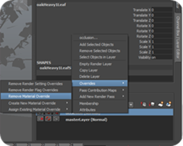The height and width of the screenshot is (146, 183).
Task: Expand Pass Contribution Maps submenu
Action: pos(123,90)
